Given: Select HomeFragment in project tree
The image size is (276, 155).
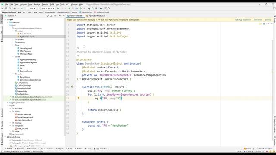Looking at the screenshot, I should (26, 48).
